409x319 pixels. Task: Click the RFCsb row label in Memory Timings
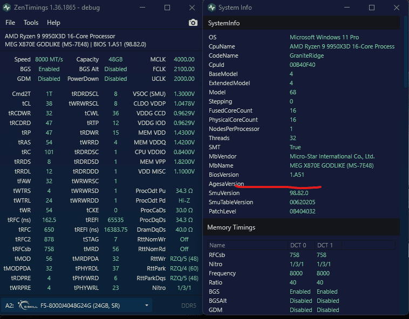coord(217,255)
